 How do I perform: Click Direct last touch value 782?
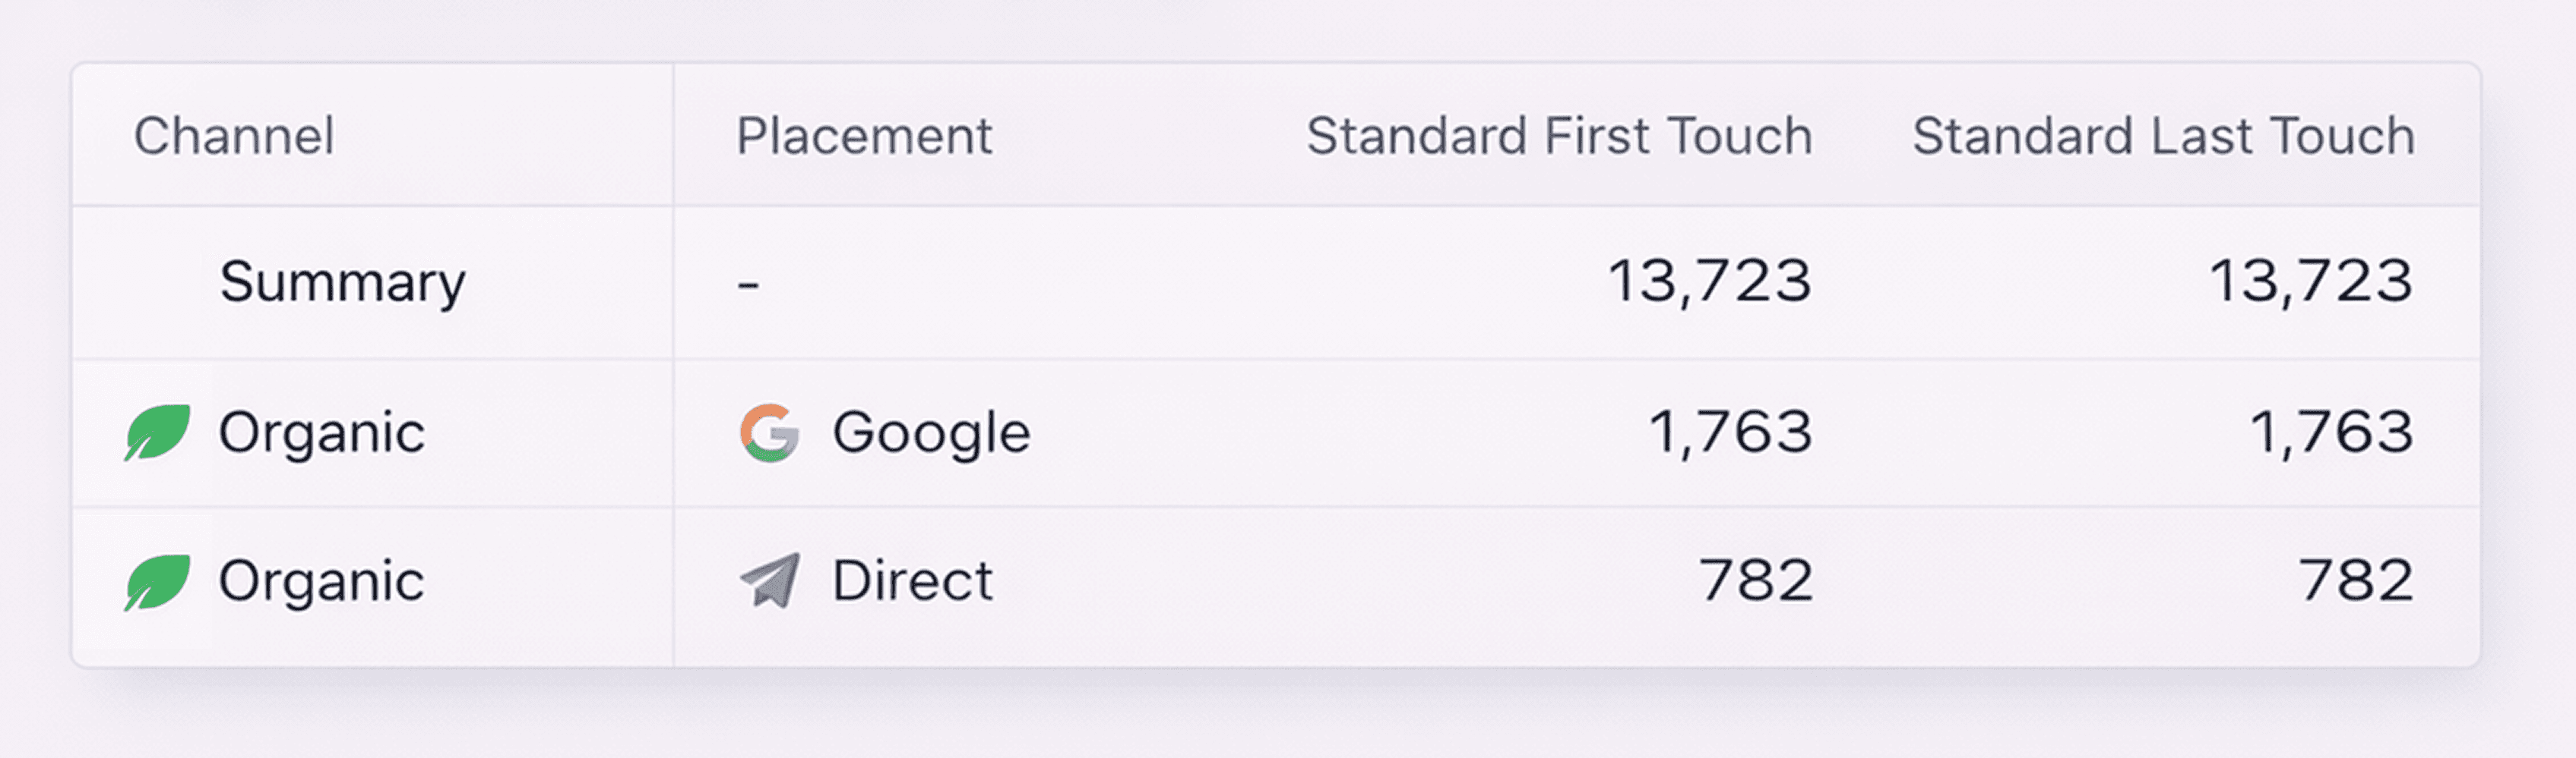[x=2355, y=581]
